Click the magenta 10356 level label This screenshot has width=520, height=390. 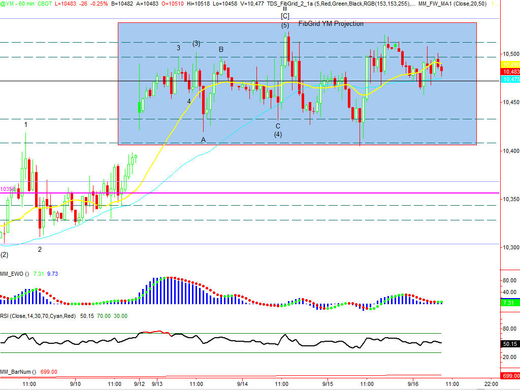8,189
